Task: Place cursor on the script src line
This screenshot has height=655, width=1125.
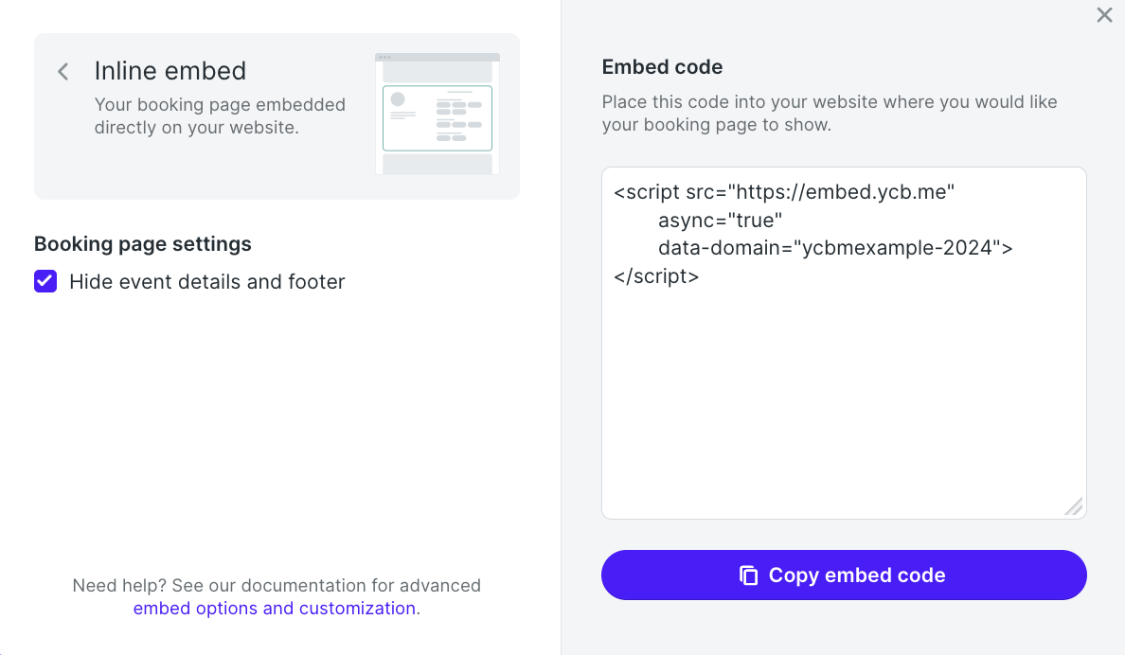Action: (x=784, y=192)
